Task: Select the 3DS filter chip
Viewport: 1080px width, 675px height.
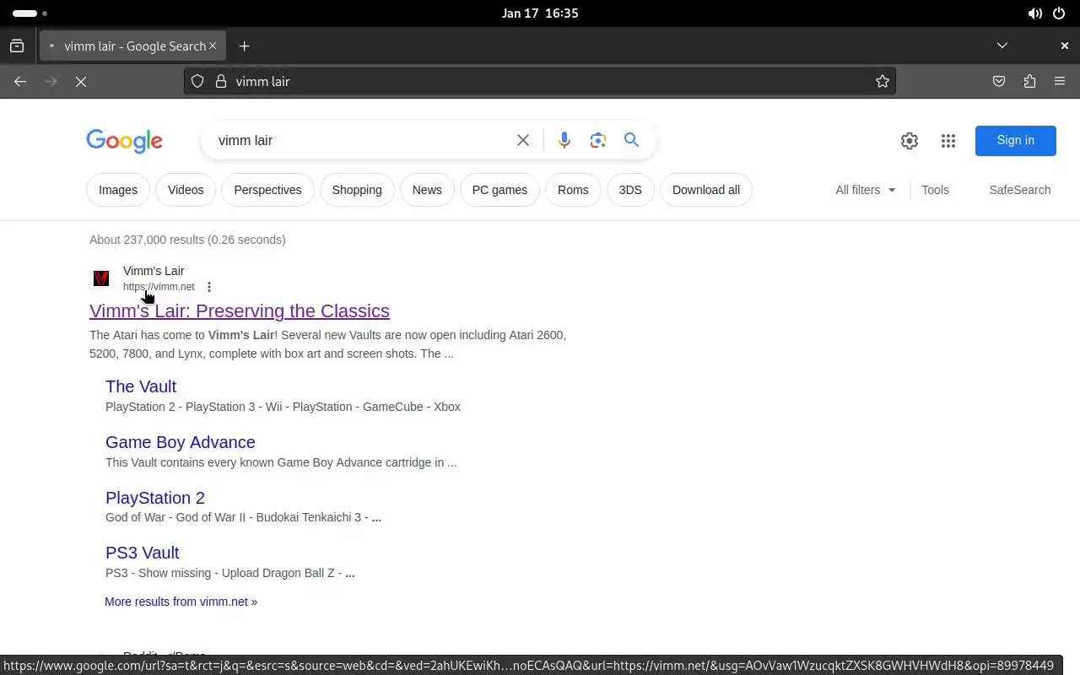Action: pos(630,190)
